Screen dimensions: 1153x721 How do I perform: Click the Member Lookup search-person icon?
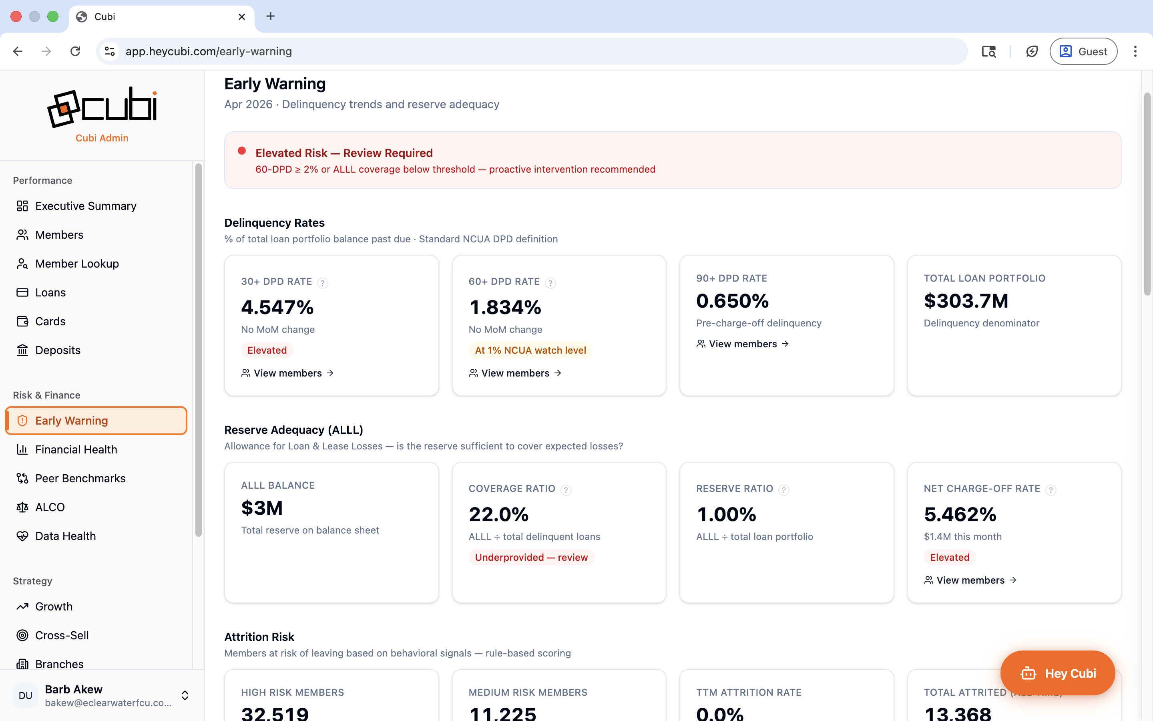[22, 264]
